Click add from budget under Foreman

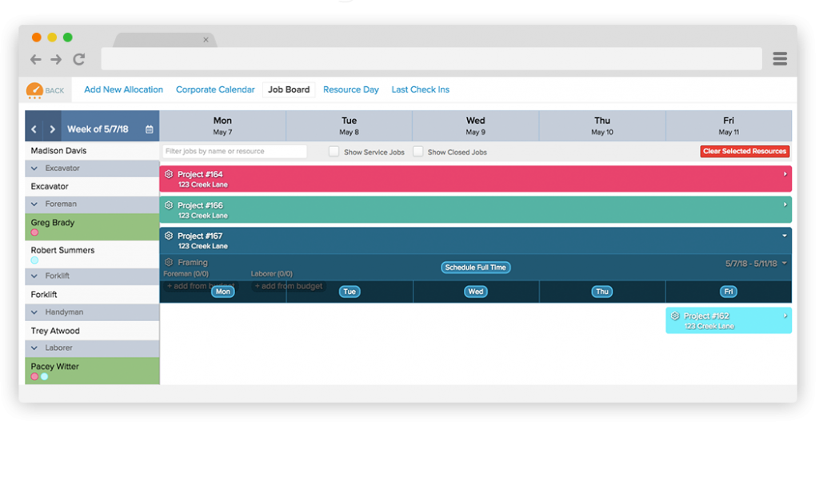pos(201,286)
